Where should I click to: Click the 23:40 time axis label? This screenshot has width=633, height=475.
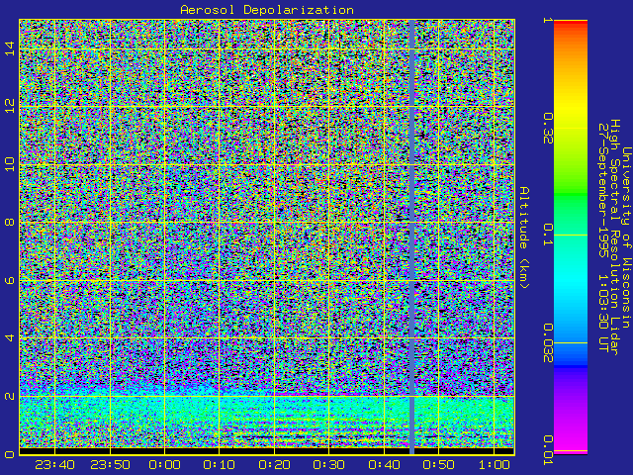tap(55, 465)
